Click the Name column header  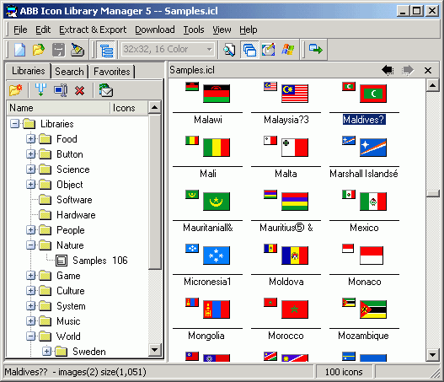tap(58, 108)
